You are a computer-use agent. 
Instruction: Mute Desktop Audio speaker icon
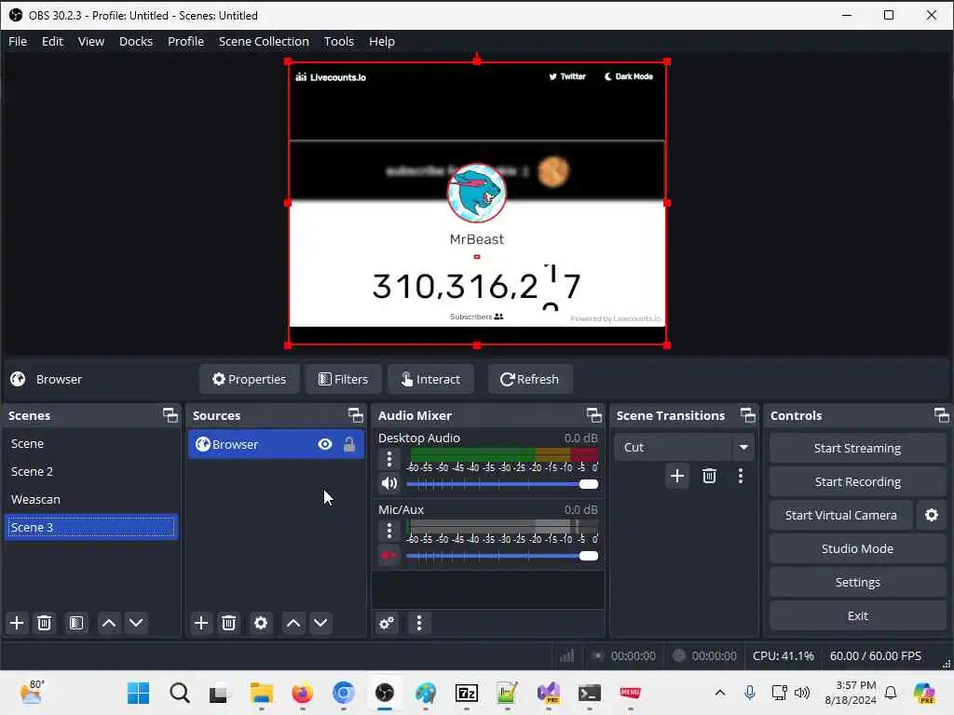389,484
